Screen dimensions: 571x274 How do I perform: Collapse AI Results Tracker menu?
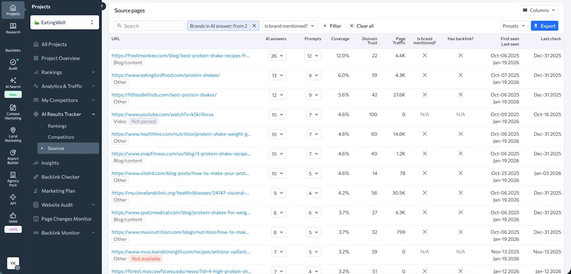click(65, 114)
